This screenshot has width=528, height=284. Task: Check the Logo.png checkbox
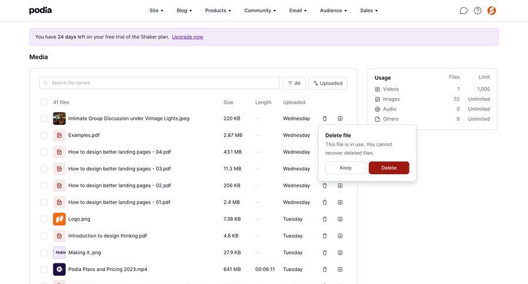tap(44, 219)
